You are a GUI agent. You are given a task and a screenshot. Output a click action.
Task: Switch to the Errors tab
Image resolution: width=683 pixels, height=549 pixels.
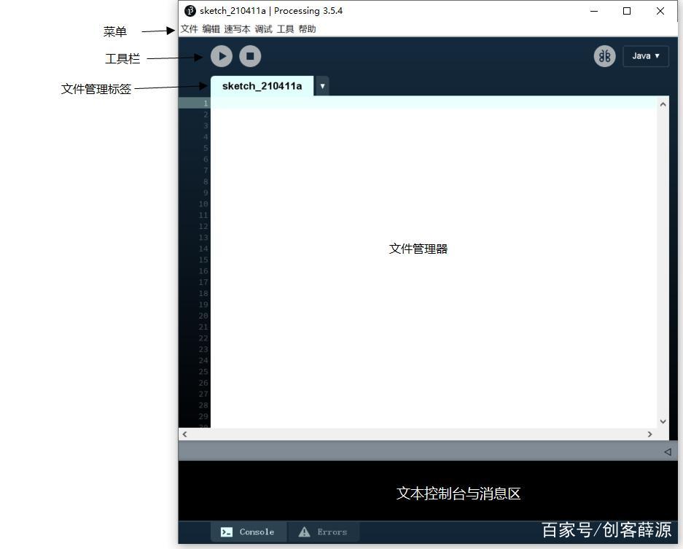click(323, 532)
